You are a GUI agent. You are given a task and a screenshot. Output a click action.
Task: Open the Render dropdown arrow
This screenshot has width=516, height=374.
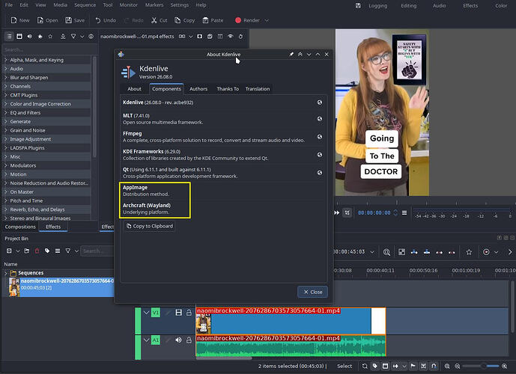(x=267, y=20)
